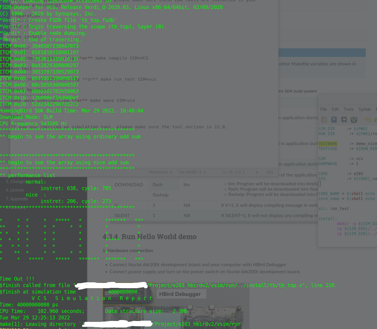Click the Run Hello World demo heading

[x=150, y=237]
